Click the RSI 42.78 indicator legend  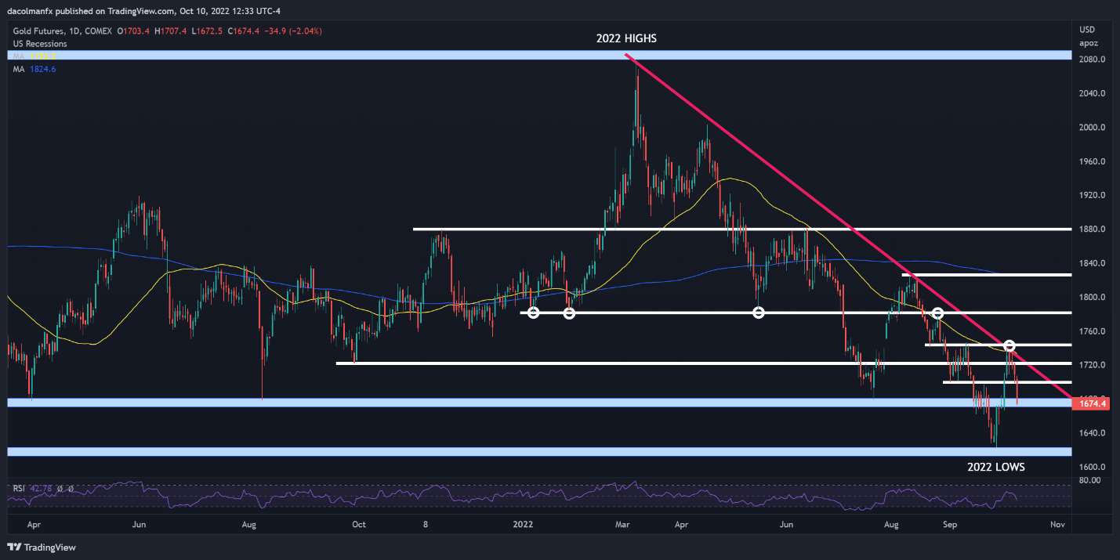pyautogui.click(x=33, y=489)
